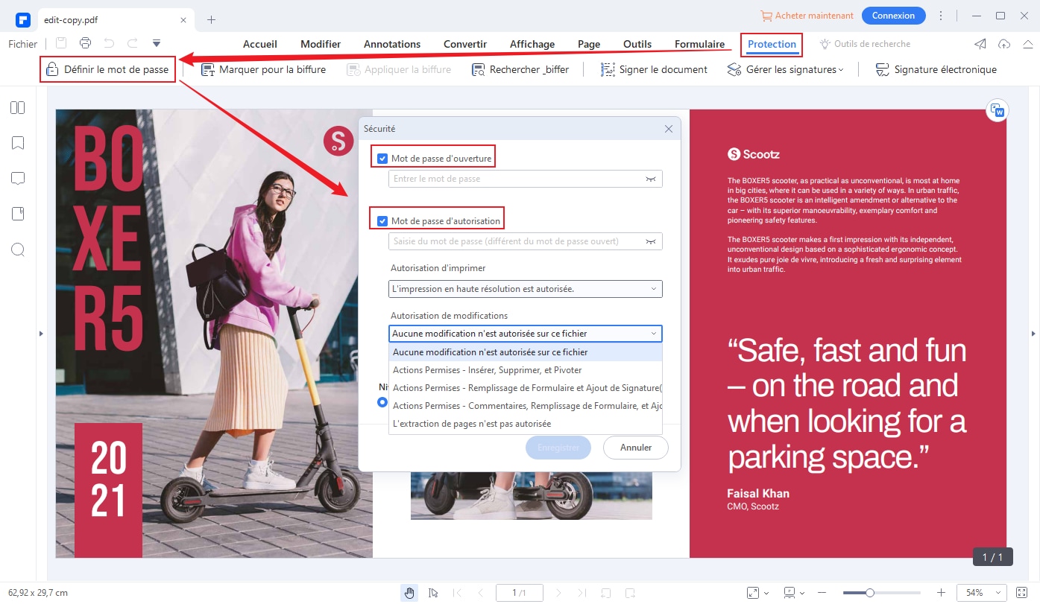Open the quick access customize arrow
The height and width of the screenshot is (604, 1040).
pyautogui.click(x=157, y=44)
